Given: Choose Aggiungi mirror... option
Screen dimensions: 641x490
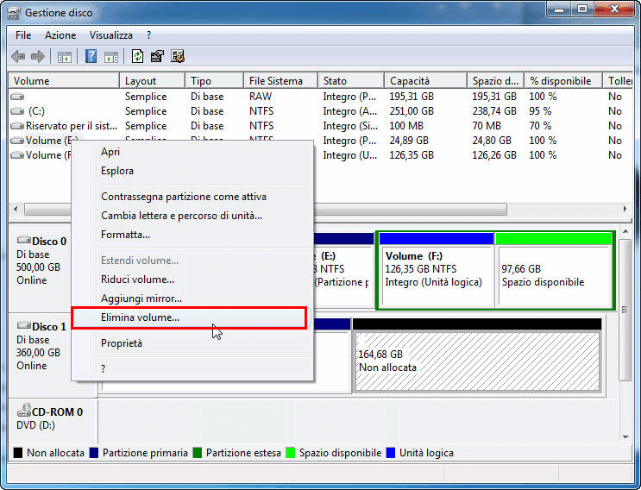Looking at the screenshot, I should (x=192, y=298).
